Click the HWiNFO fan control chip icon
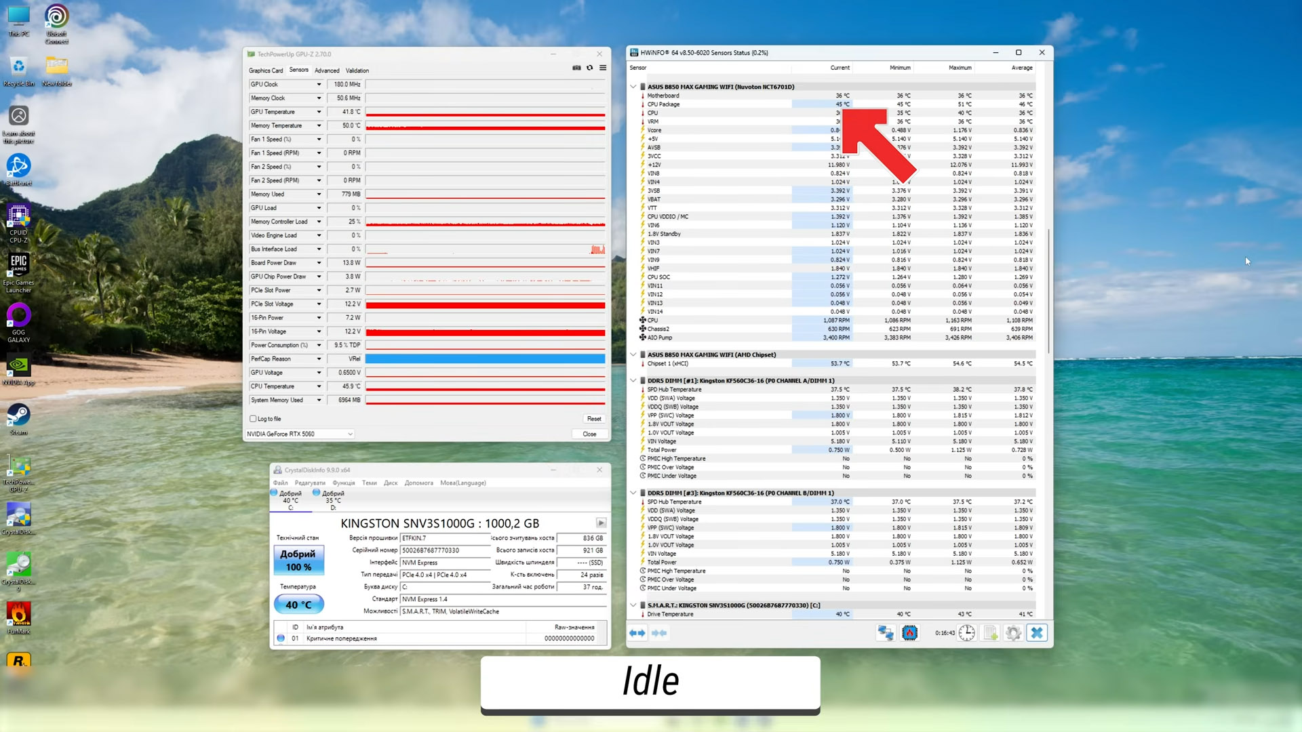The width and height of the screenshot is (1302, 732). [x=910, y=633]
